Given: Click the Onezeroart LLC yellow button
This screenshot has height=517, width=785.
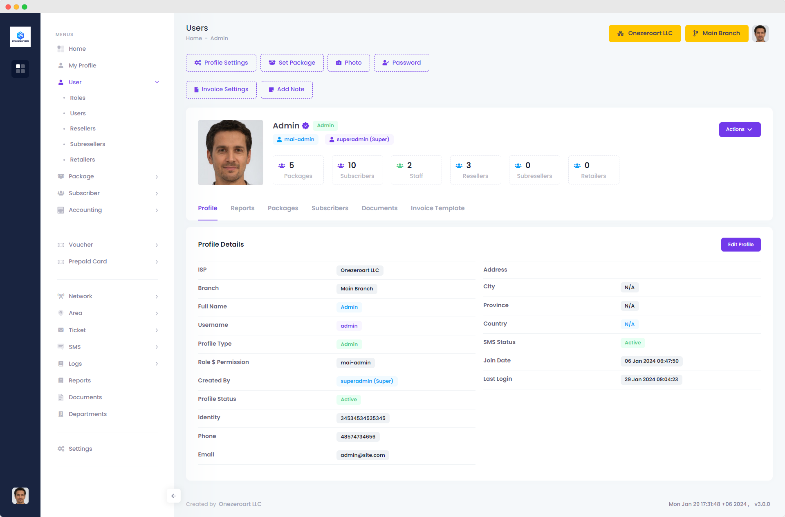Looking at the screenshot, I should pos(645,34).
